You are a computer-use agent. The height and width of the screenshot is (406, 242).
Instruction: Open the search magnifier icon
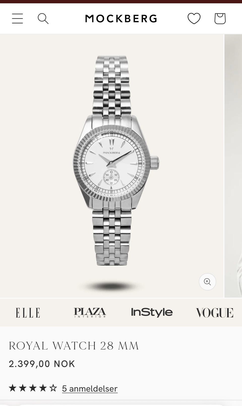click(x=43, y=19)
